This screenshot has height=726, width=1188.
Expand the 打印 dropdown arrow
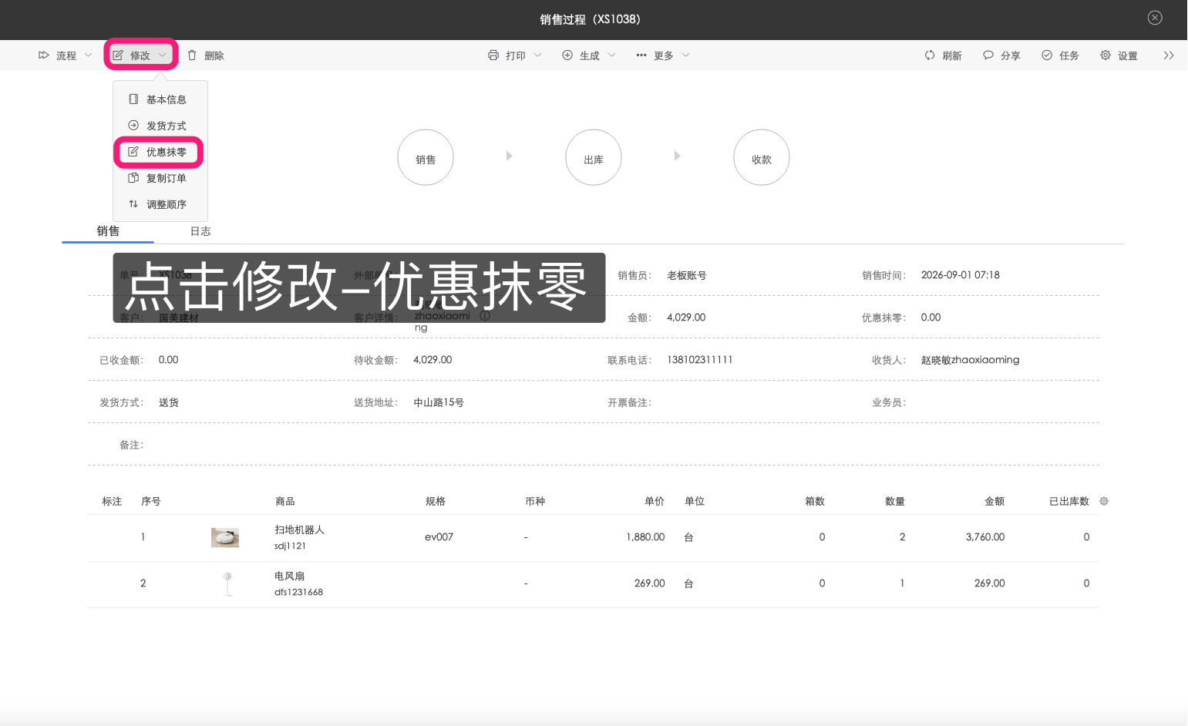[538, 55]
